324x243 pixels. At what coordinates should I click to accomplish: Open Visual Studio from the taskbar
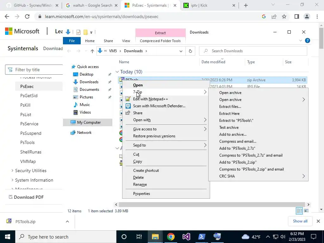(x=186, y=237)
